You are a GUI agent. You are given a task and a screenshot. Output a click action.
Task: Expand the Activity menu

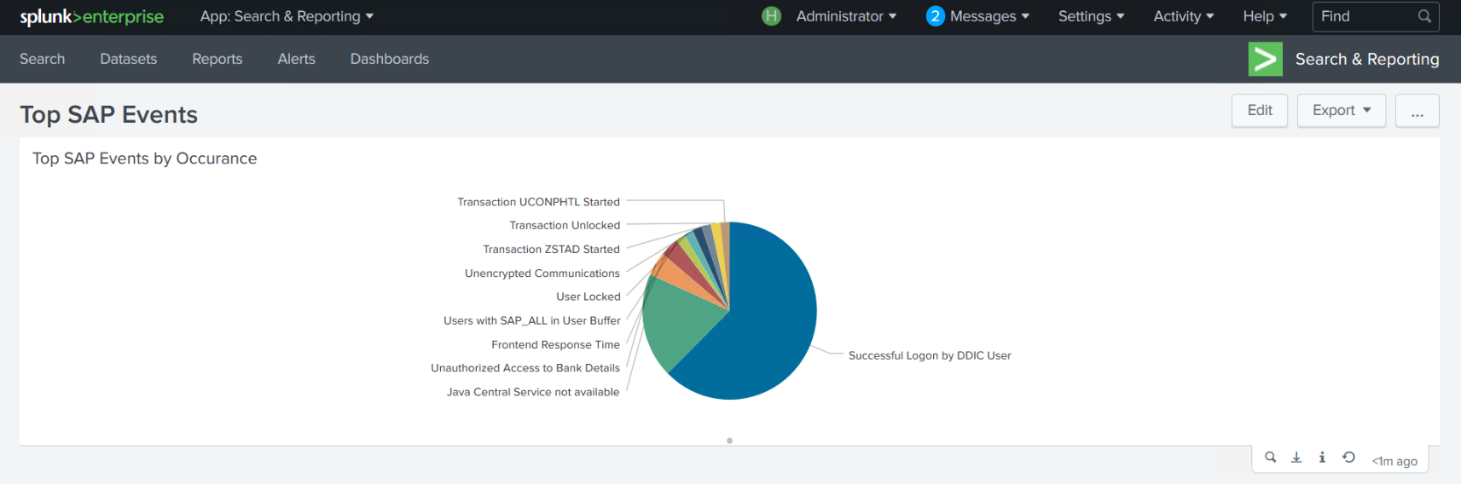[1183, 16]
